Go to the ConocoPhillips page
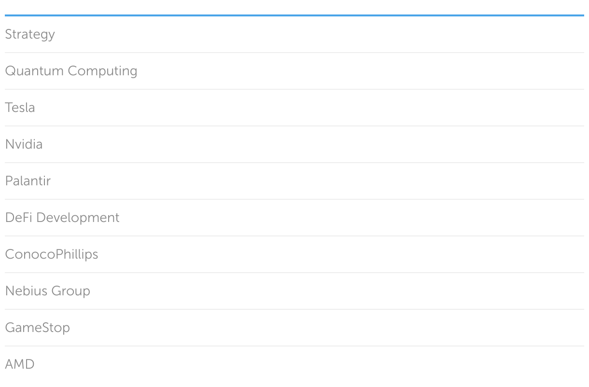Screen dimensions: 589x387 51,254
